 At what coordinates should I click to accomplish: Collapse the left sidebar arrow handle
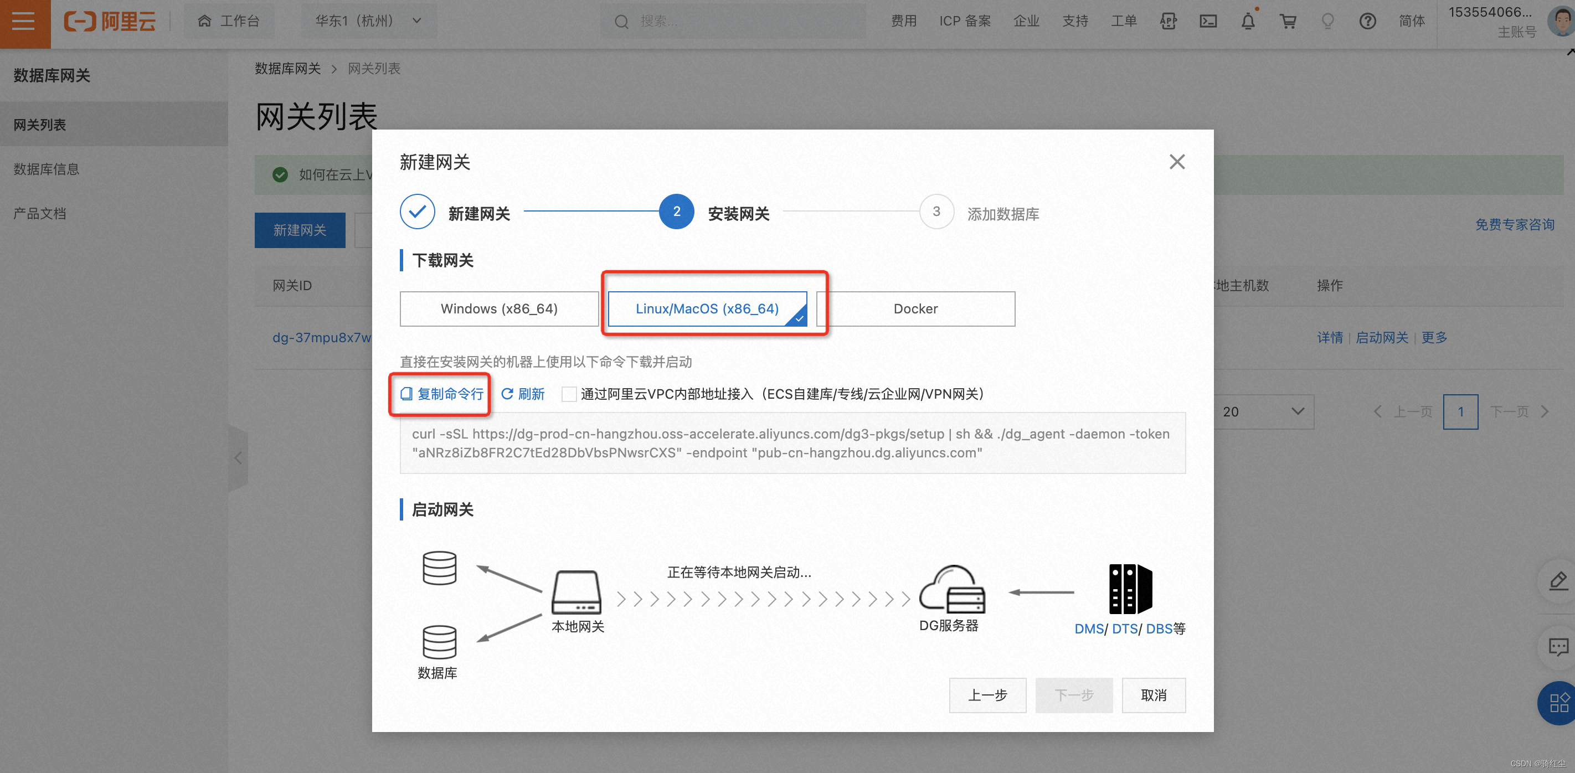click(x=238, y=458)
